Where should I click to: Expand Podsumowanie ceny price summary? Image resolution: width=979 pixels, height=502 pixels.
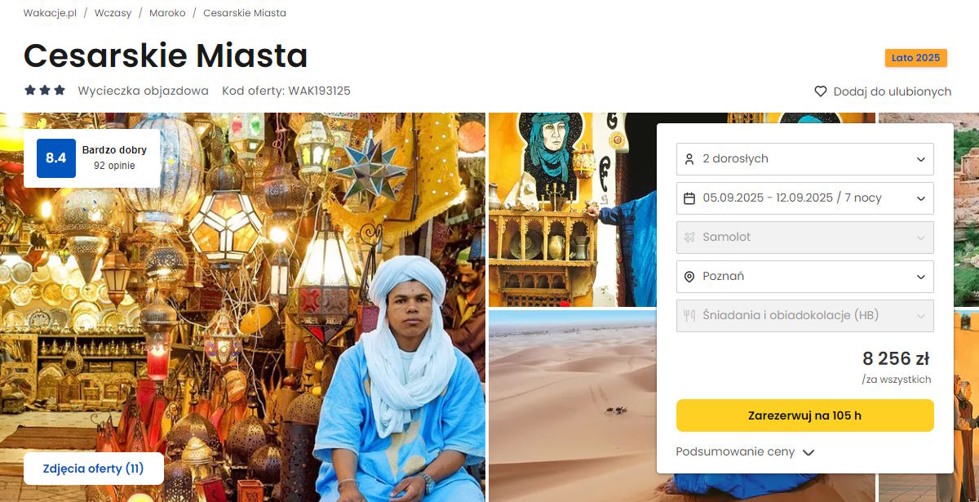(745, 452)
